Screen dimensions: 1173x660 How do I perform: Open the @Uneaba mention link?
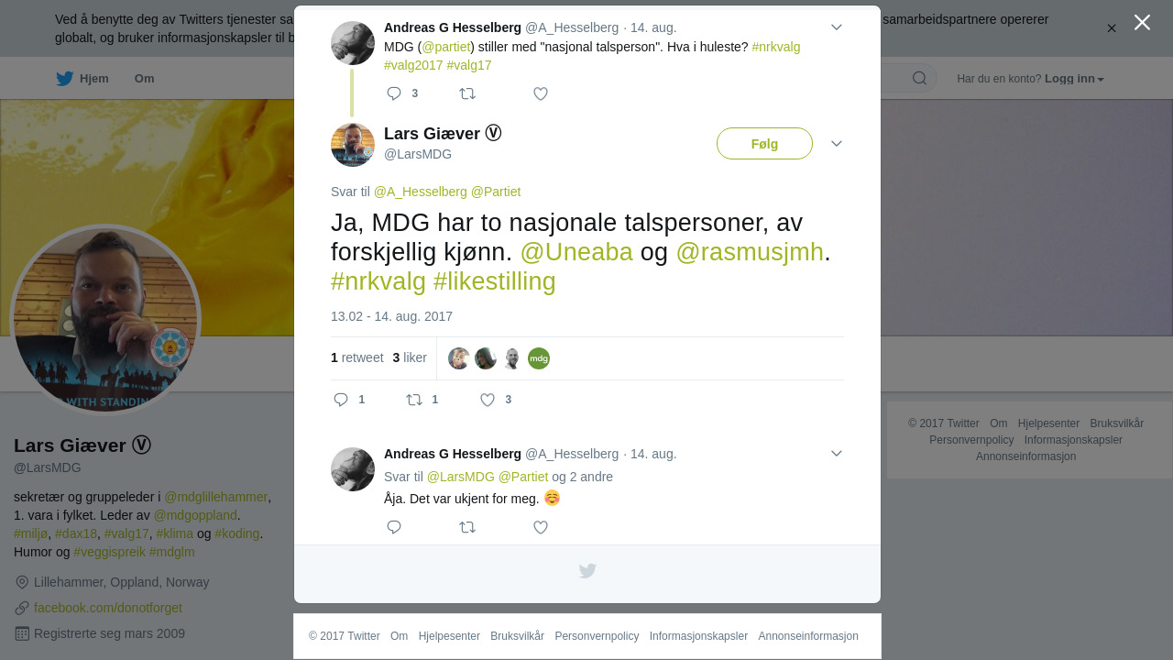(x=576, y=252)
